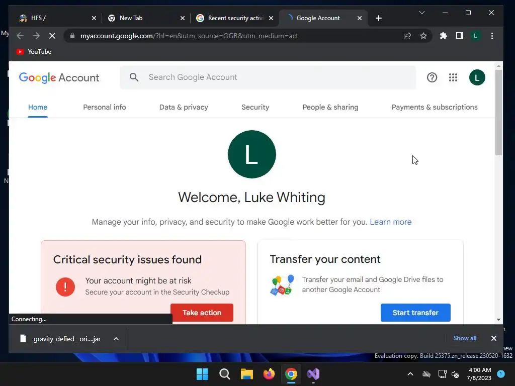515x386 pixels.
Task: Show all downloads
Action: (x=465, y=338)
